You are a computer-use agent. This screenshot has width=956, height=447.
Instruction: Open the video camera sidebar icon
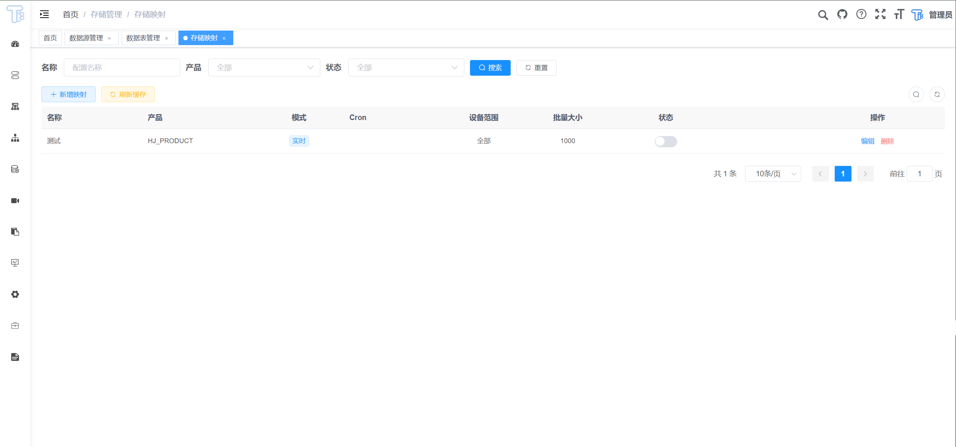pos(15,201)
